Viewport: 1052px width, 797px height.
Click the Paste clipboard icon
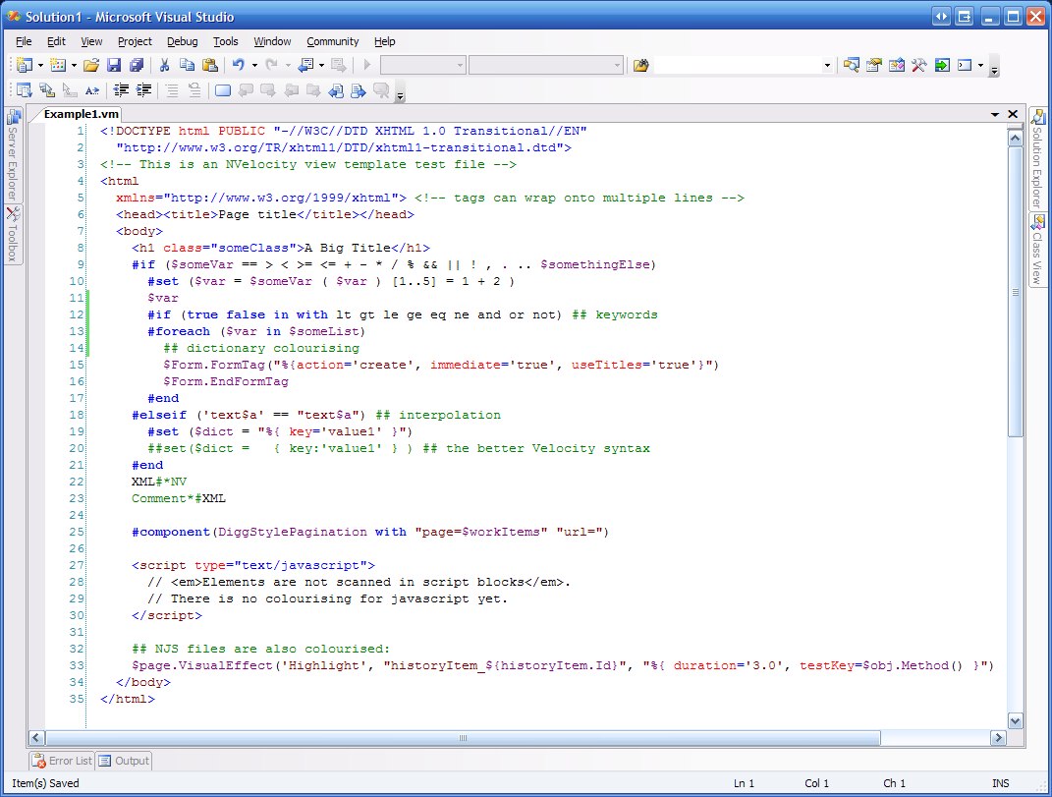[x=209, y=65]
